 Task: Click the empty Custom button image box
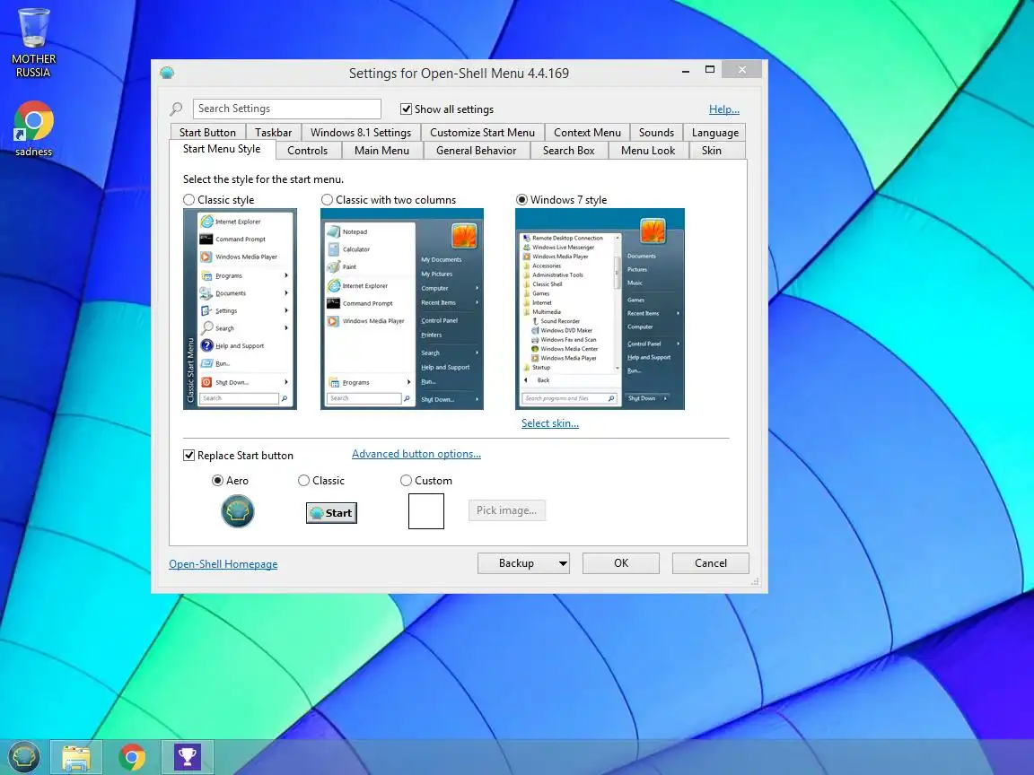tap(426, 511)
